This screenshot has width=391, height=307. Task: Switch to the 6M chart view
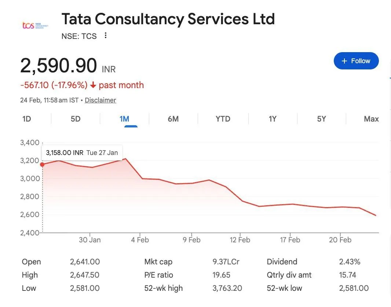pos(173,119)
